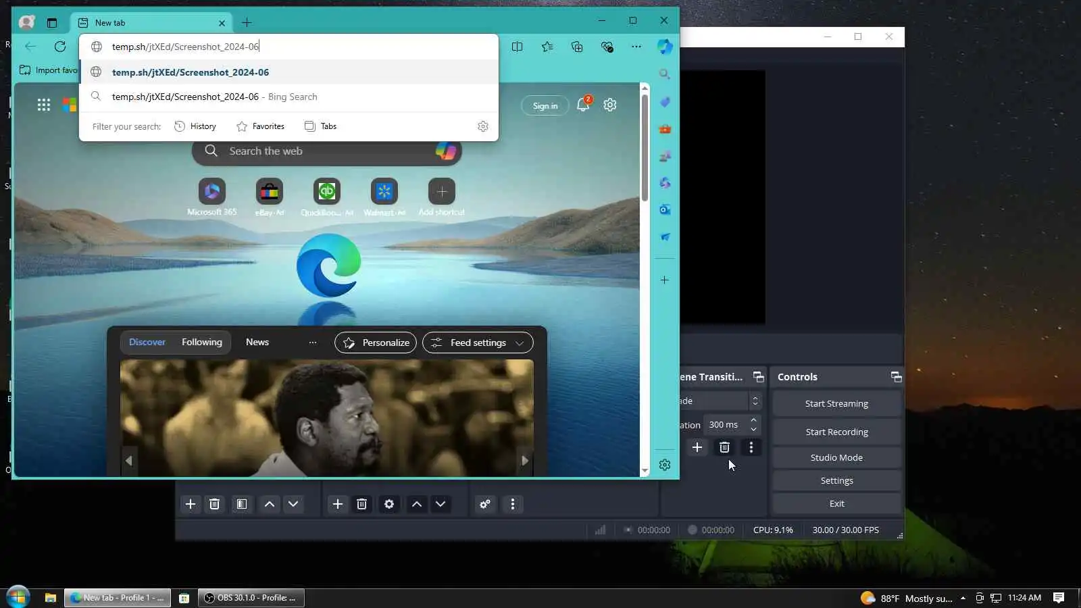Screen dimensions: 1081x608
Task: Open new tab page settings gear
Action: (x=610, y=105)
